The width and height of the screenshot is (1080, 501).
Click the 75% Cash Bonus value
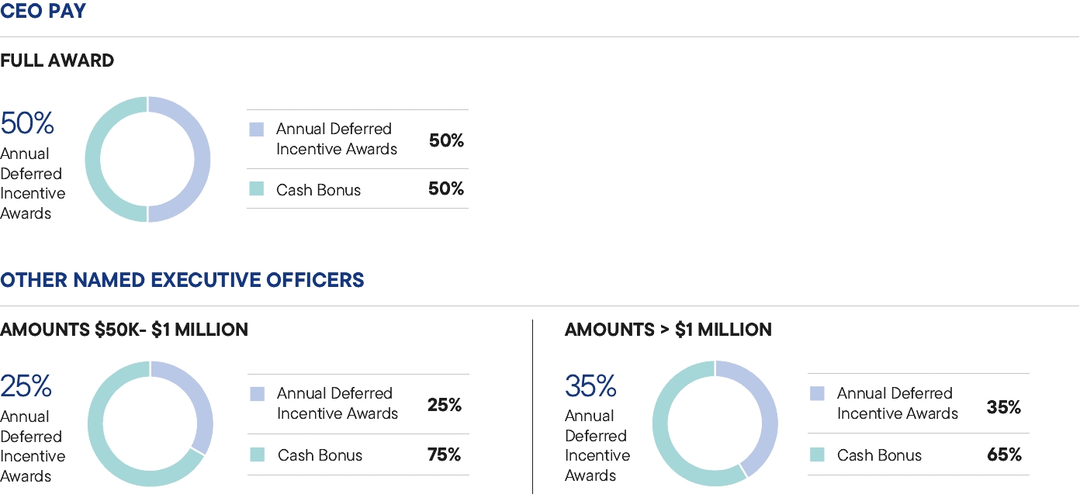(444, 455)
